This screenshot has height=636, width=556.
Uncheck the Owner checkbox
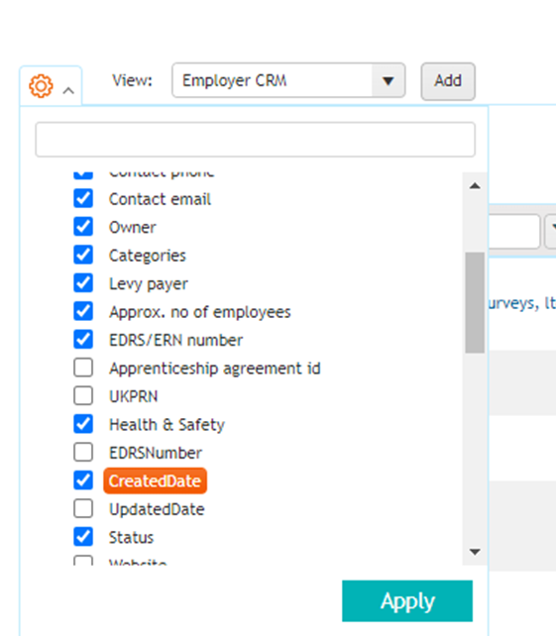pos(83,226)
